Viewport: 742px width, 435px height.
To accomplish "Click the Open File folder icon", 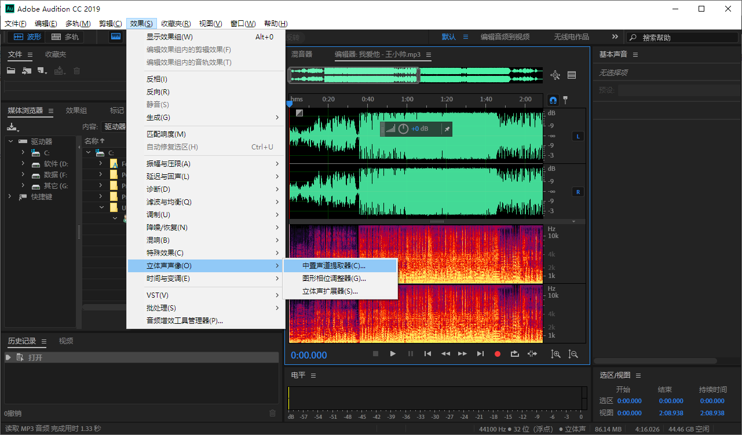I will pos(11,71).
